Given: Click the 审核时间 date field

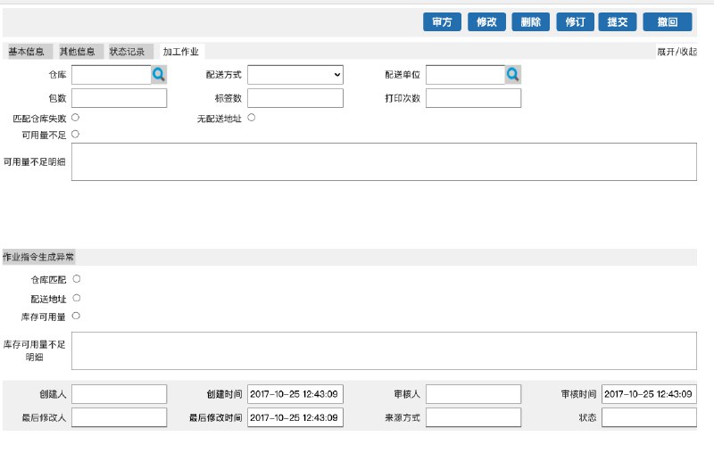Looking at the screenshot, I should pyautogui.click(x=649, y=394).
